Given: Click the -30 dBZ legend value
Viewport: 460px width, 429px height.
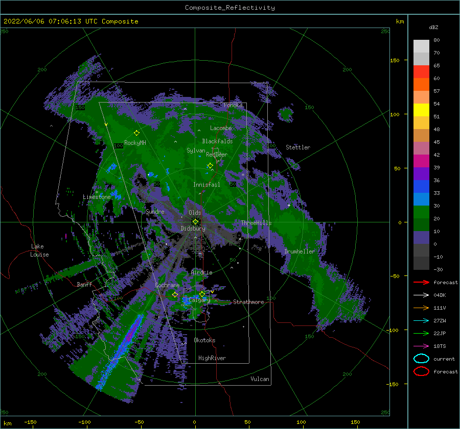Looking at the screenshot, I should tap(438, 269).
